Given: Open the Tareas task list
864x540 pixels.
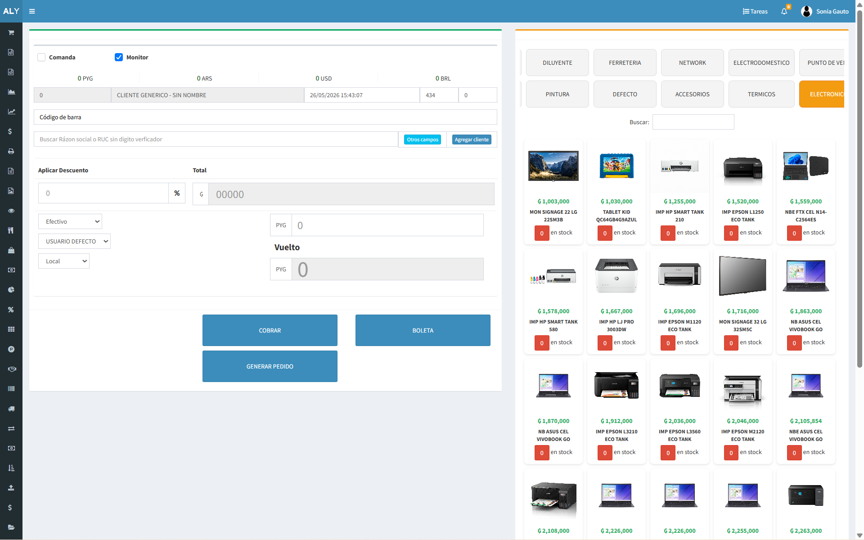Looking at the screenshot, I should point(755,11).
